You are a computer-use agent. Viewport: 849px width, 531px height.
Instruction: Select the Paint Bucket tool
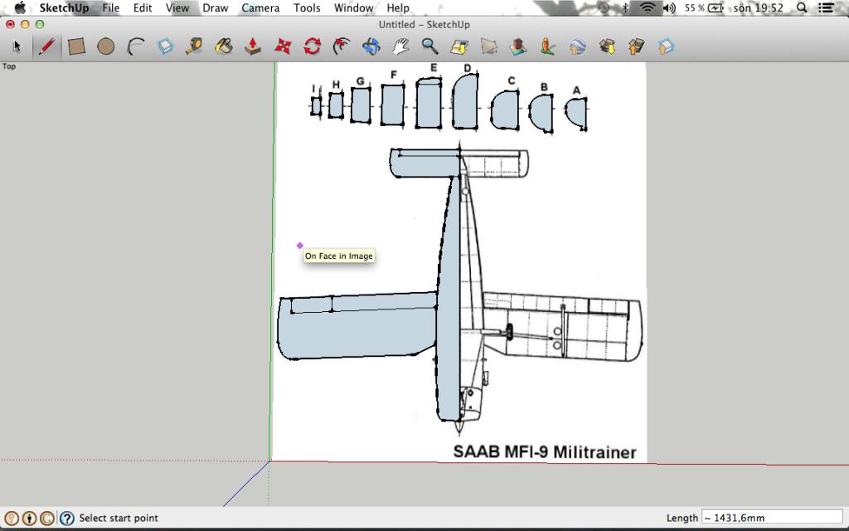point(223,46)
